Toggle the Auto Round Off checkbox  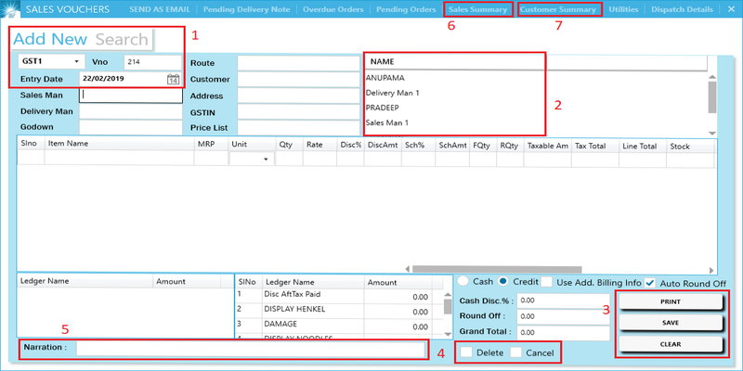650,282
